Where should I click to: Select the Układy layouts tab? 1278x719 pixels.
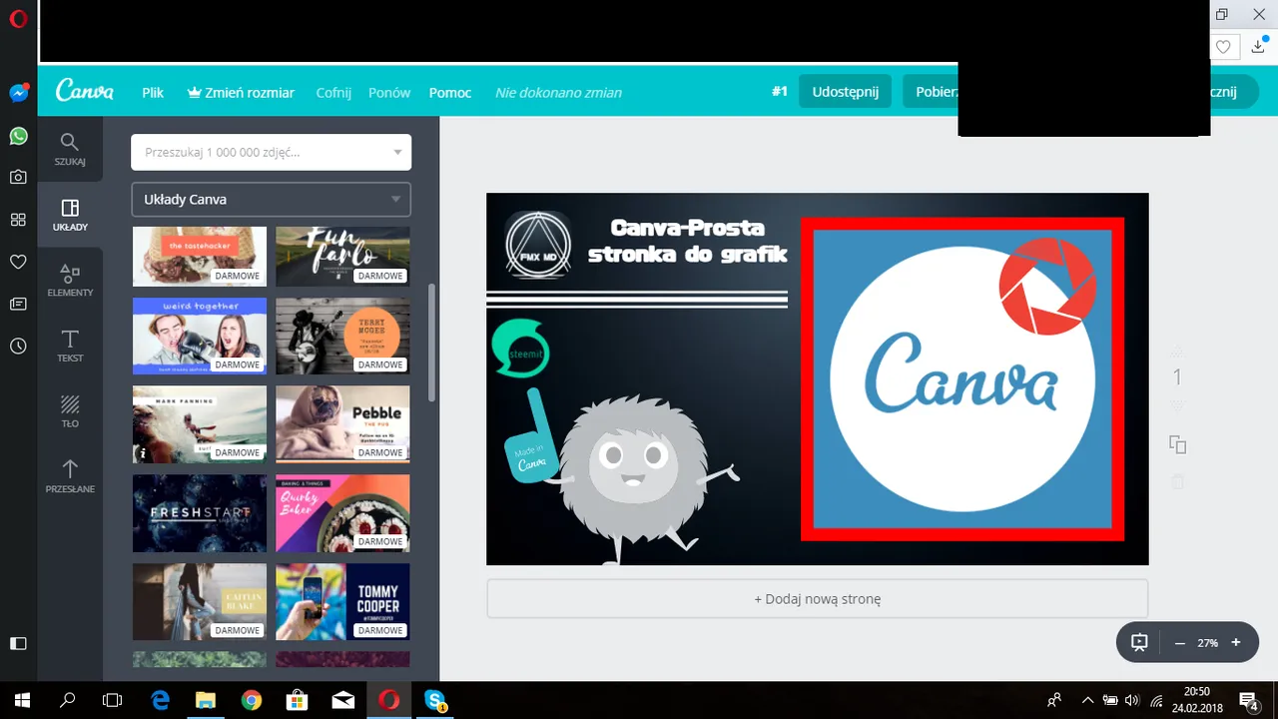tap(70, 215)
